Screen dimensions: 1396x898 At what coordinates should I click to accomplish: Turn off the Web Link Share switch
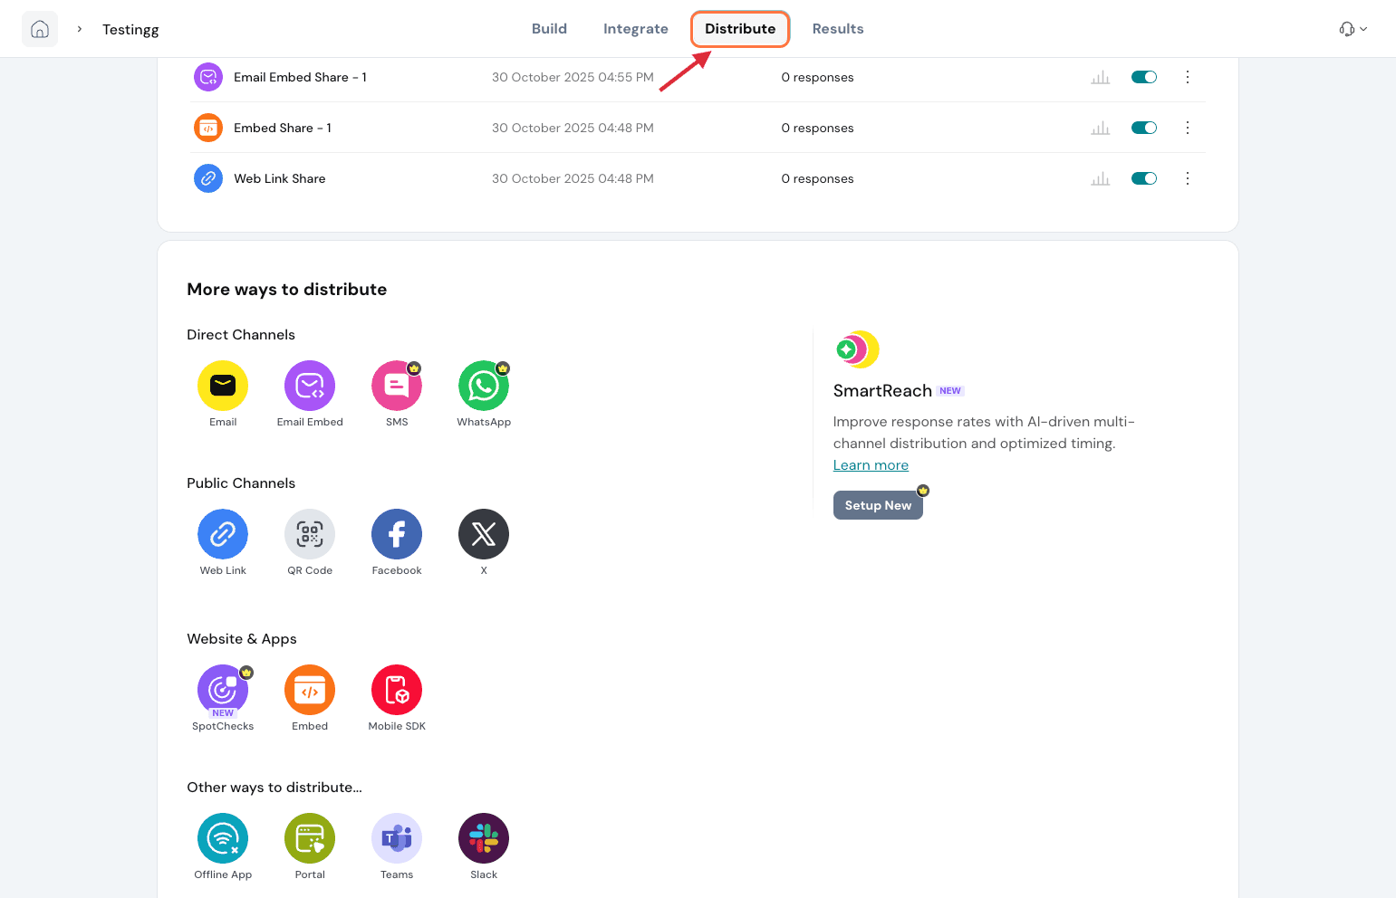1143,178
